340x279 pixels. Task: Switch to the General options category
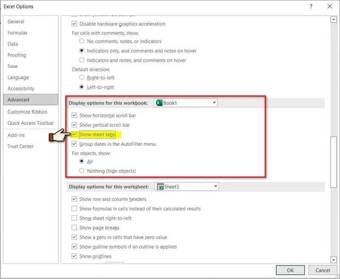click(17, 21)
